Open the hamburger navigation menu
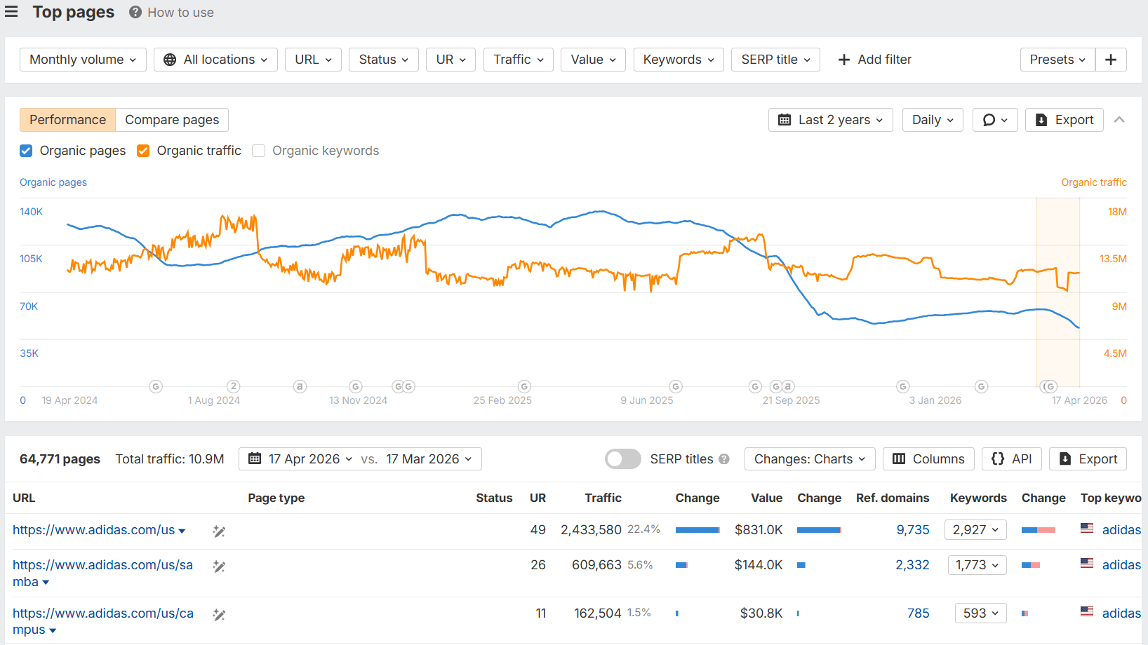This screenshot has width=1148, height=645. 11,12
